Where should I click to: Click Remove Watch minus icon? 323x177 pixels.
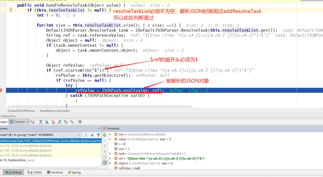(105, 140)
